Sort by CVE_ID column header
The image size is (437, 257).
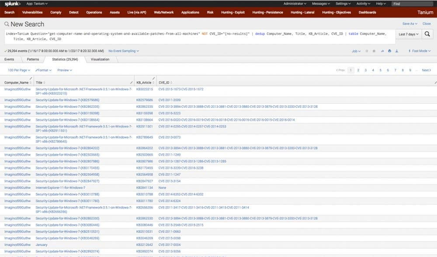[165, 82]
